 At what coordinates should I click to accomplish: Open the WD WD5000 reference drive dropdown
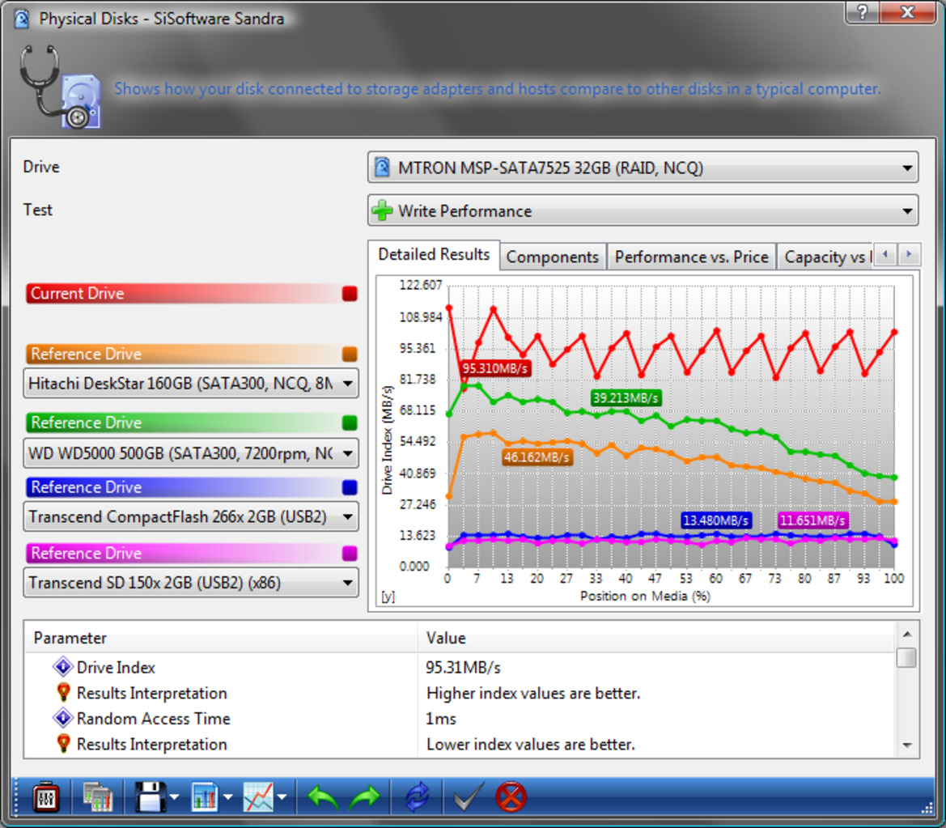click(x=191, y=453)
